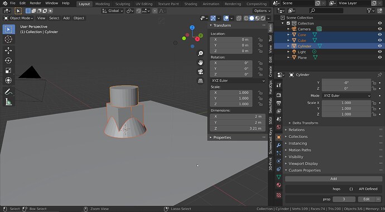This screenshot has height=212, width=385.
Task: Open View Layer properties icon
Action: coord(278,111)
